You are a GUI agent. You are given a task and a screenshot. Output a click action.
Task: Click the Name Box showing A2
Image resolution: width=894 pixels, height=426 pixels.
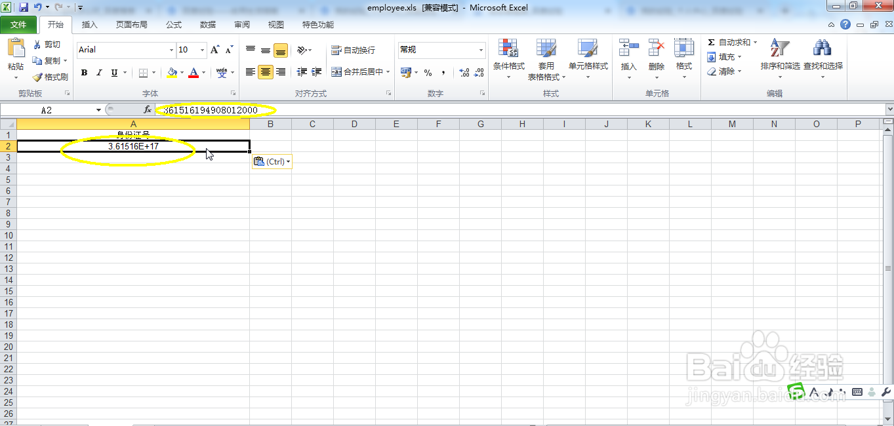pyautogui.click(x=47, y=110)
